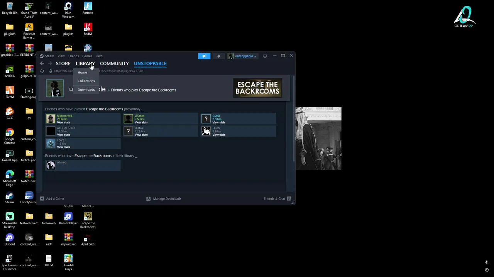Screen dimensions: 494x277
Task: Open the Games menu in Steam
Action: point(87,56)
